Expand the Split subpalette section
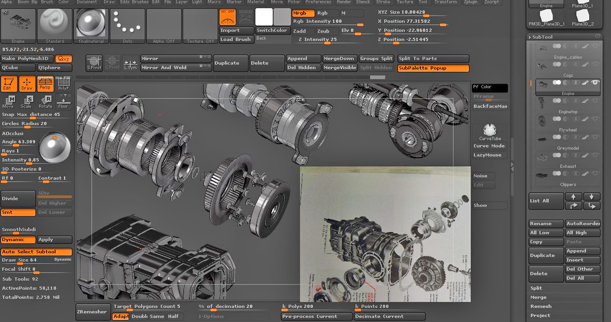Image resolution: width=611 pixels, height=322 pixels. [x=536, y=288]
